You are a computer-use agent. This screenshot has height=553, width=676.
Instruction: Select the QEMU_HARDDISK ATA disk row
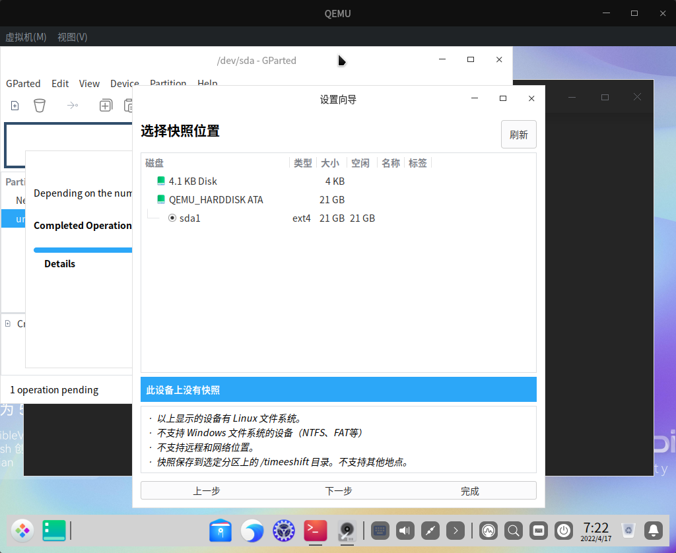click(x=339, y=199)
